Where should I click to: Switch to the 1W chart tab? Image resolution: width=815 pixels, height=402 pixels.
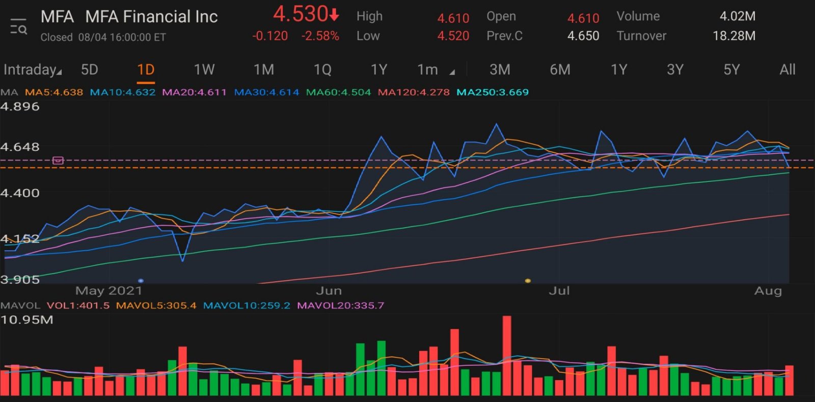(204, 69)
